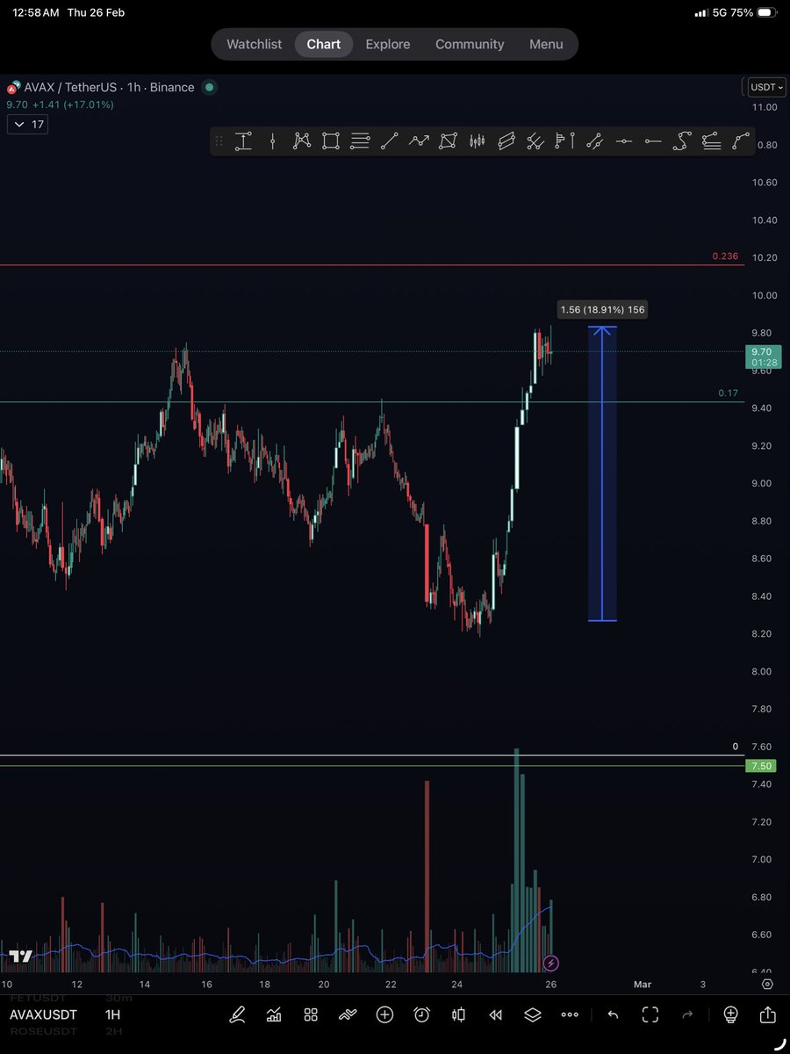Switch to the Watchlist tab

tap(255, 44)
